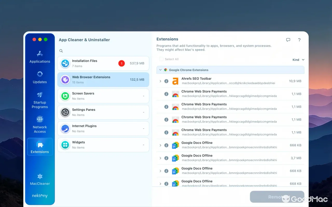
Task: Click the App Cleaner & Uninstaller title
Action: (84, 40)
